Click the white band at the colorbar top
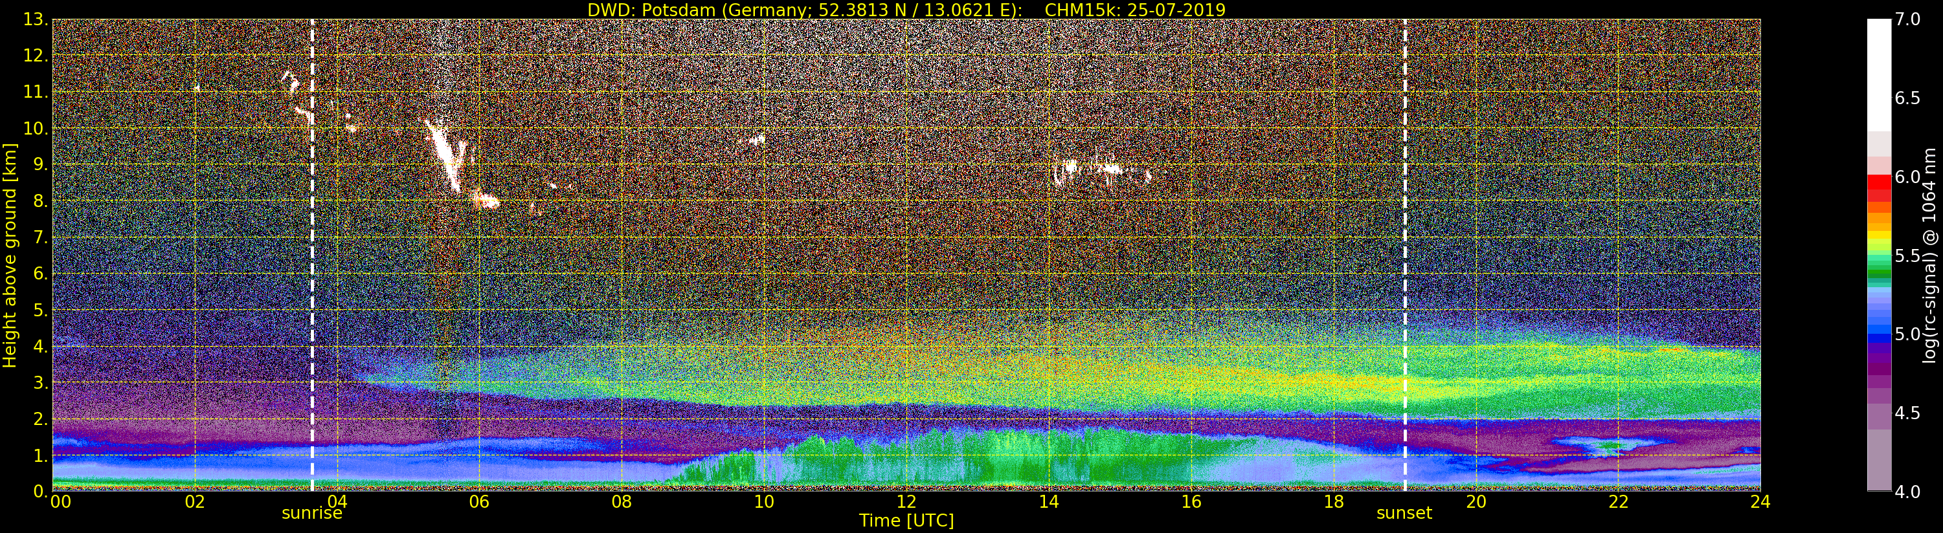Screen dimensions: 1943x533 pos(1879,76)
